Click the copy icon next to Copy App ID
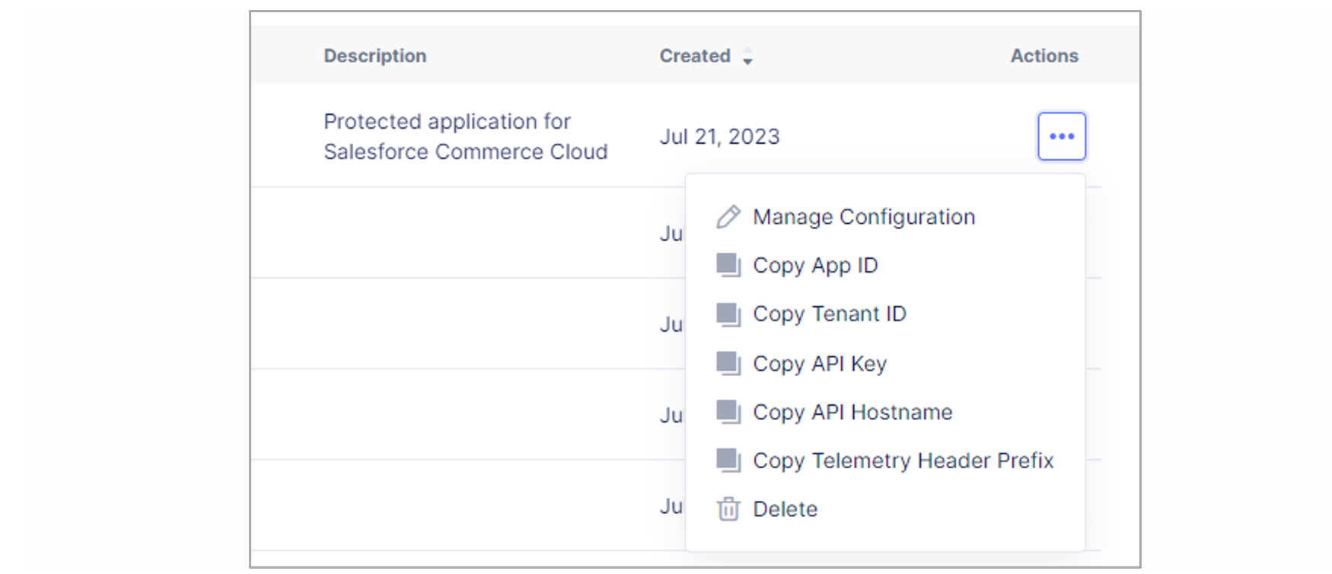Image resolution: width=1332 pixels, height=574 pixels. pos(728,266)
